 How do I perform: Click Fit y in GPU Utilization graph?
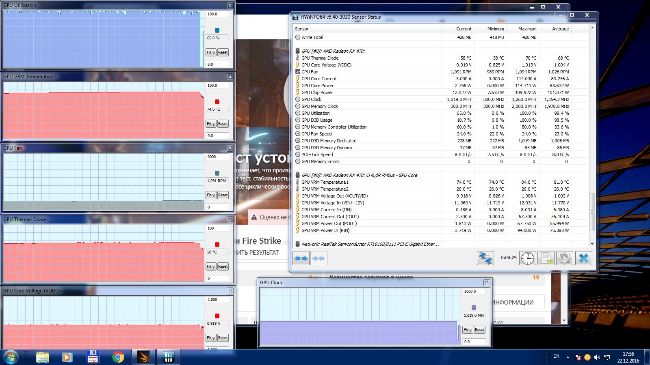coord(210,52)
